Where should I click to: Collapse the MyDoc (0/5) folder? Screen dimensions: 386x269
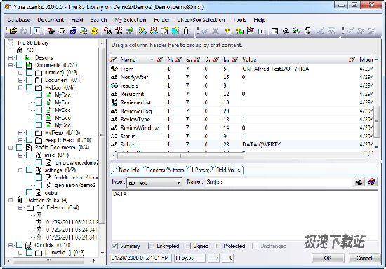20,88
